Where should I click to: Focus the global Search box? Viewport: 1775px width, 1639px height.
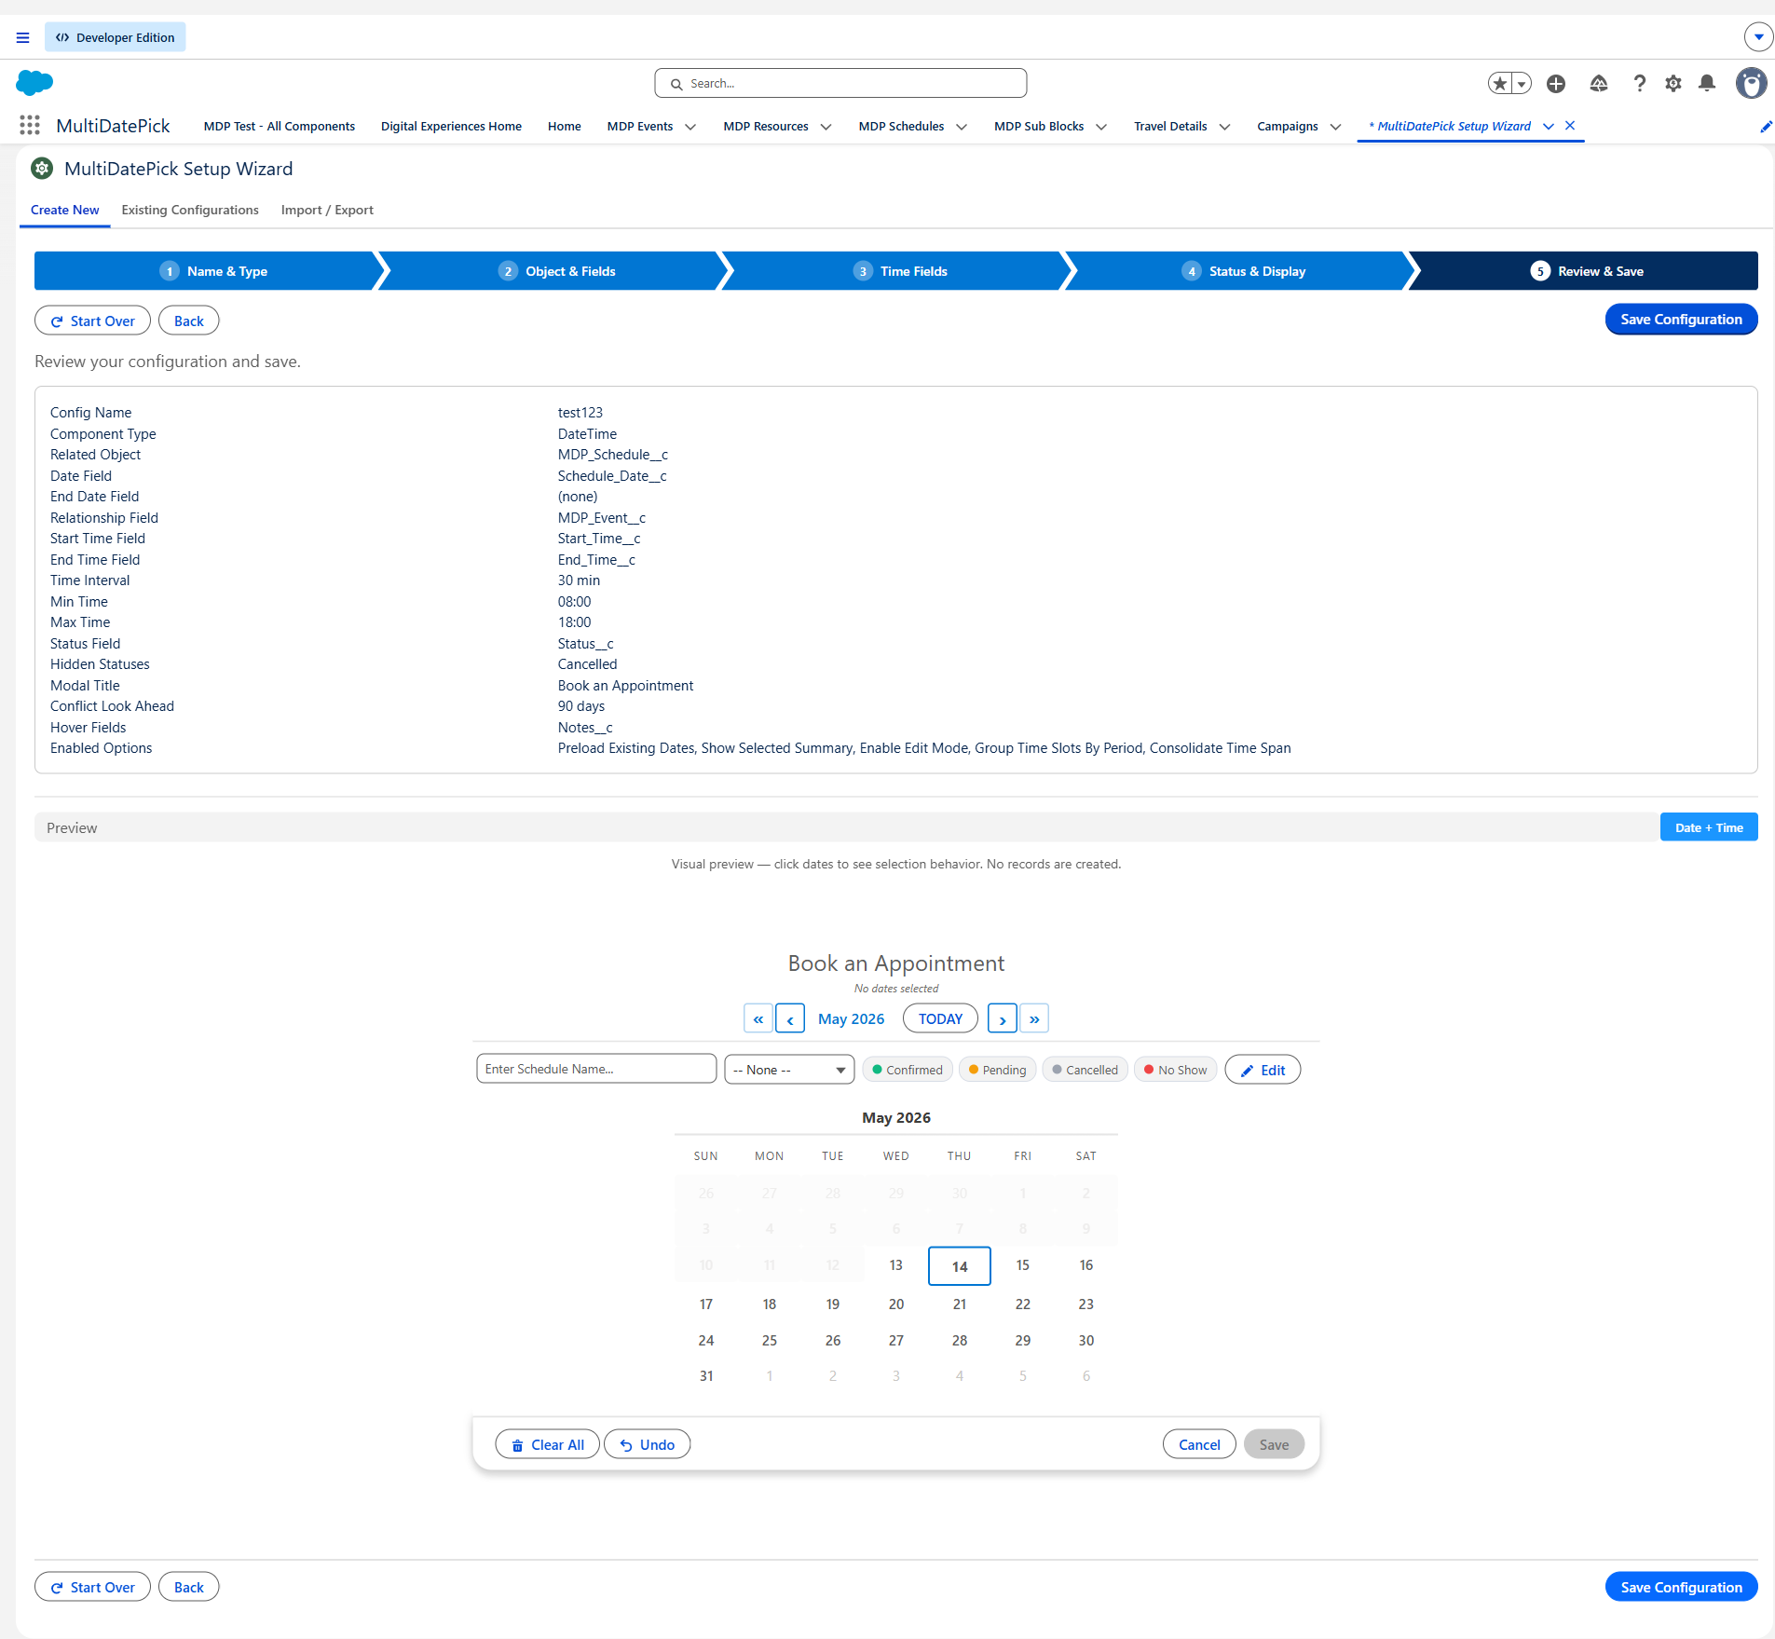pyautogui.click(x=840, y=83)
